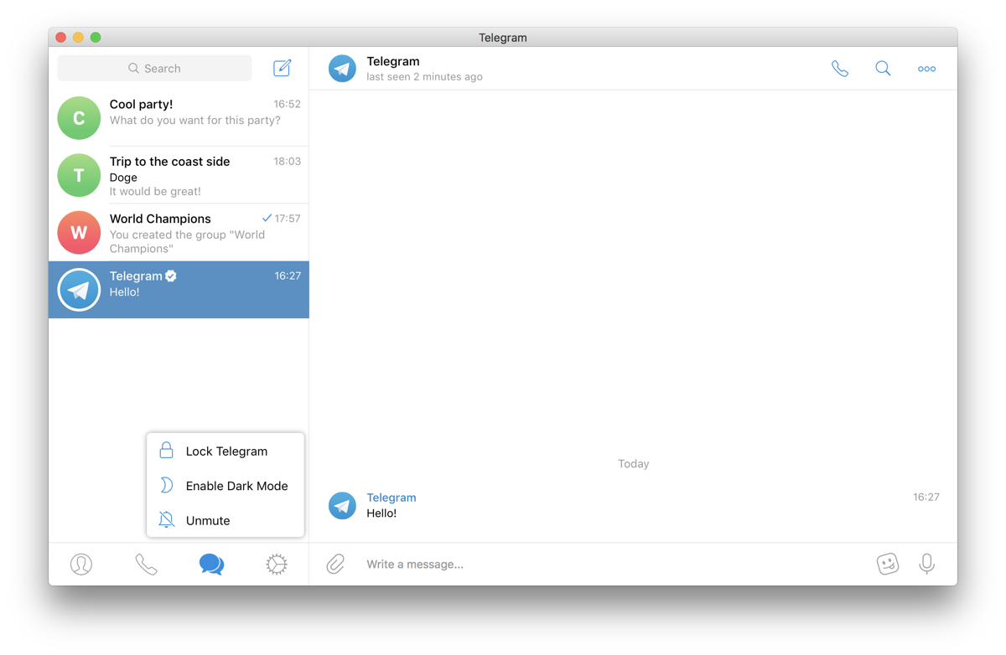Image resolution: width=1006 pixels, height=655 pixels.
Task: Click the moon icon for dark mode
Action: point(166,486)
